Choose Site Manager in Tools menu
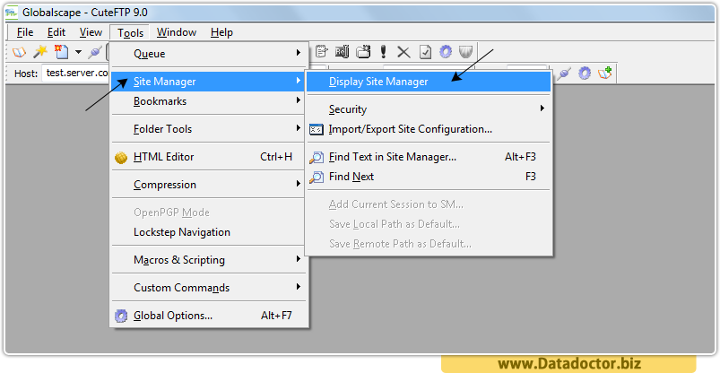The image size is (720, 373). [x=209, y=82]
